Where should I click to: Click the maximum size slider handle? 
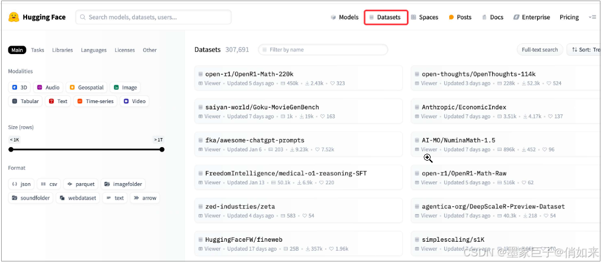(x=162, y=149)
